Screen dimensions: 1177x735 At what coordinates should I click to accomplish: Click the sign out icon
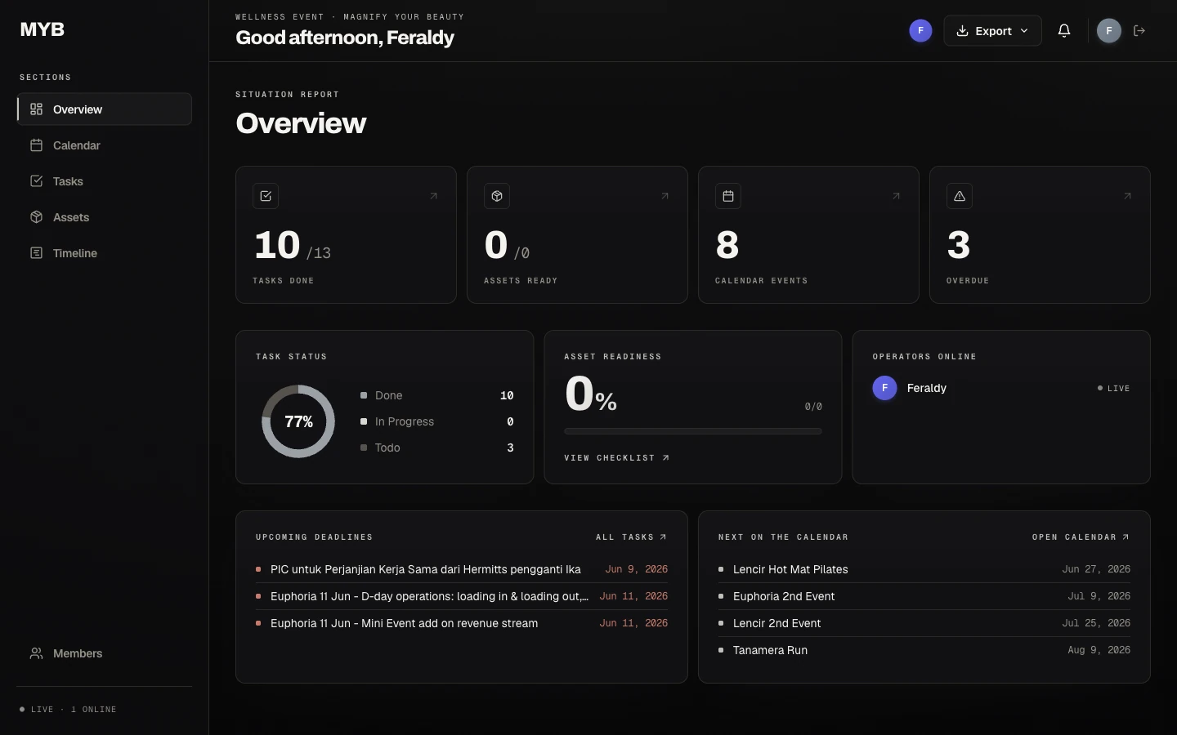click(x=1139, y=31)
